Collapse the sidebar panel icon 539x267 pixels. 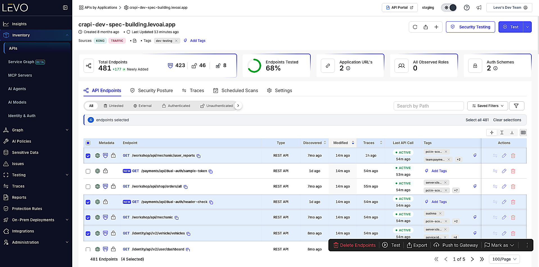pos(65,8)
